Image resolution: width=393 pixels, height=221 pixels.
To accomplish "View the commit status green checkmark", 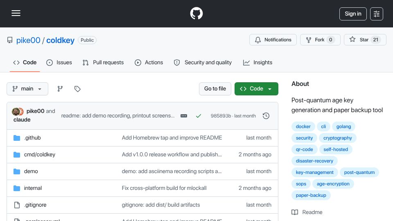I will 199,116.
